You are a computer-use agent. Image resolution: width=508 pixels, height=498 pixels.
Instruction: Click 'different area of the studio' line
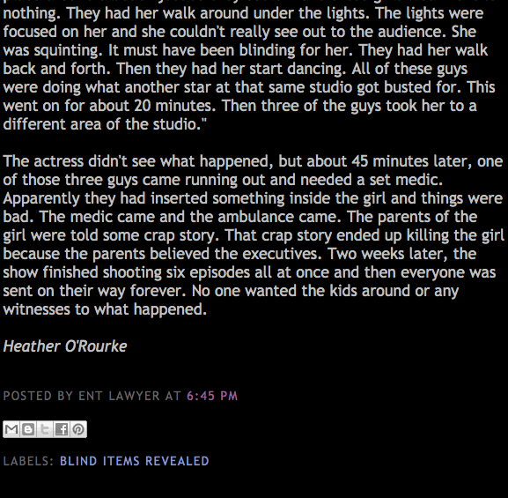click(102, 124)
